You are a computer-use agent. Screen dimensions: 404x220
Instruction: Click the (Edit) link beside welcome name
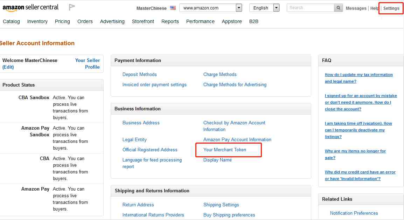(x=8, y=67)
